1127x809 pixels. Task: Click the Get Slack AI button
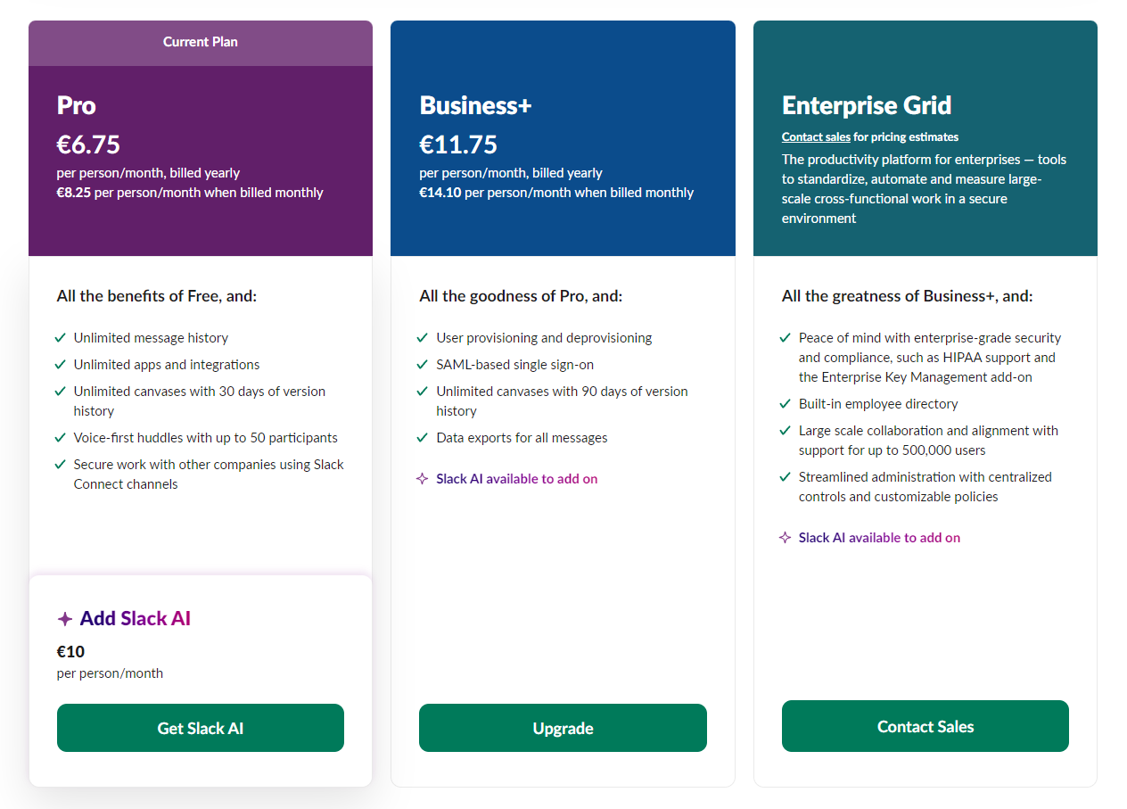[x=201, y=728]
